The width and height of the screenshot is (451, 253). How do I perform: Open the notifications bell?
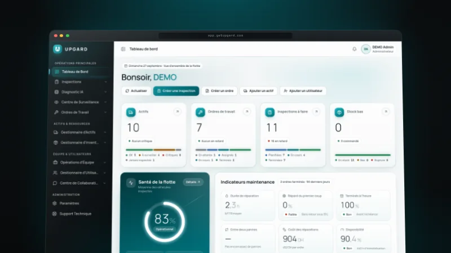tap(355, 49)
